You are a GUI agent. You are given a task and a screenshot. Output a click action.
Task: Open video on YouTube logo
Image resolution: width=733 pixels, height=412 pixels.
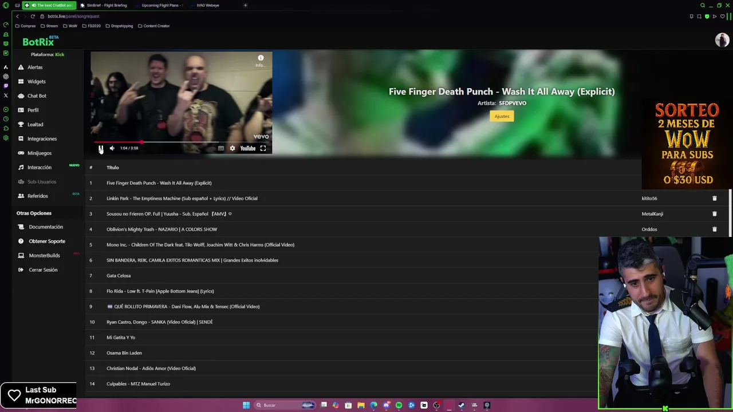tap(247, 148)
